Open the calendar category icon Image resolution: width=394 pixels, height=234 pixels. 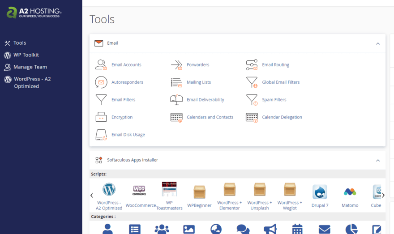[297, 229]
